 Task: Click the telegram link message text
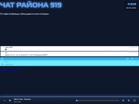[x=26, y=55]
